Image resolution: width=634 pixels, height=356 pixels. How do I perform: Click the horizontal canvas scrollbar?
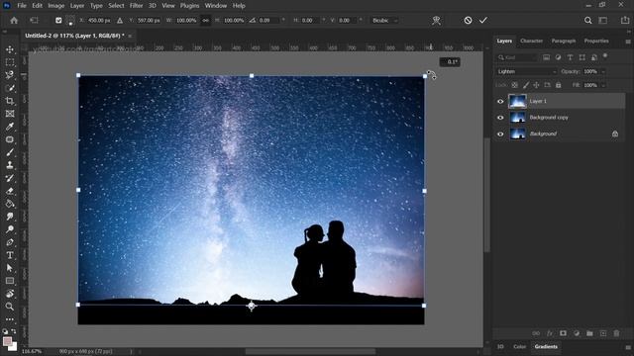pyautogui.click(x=310, y=352)
